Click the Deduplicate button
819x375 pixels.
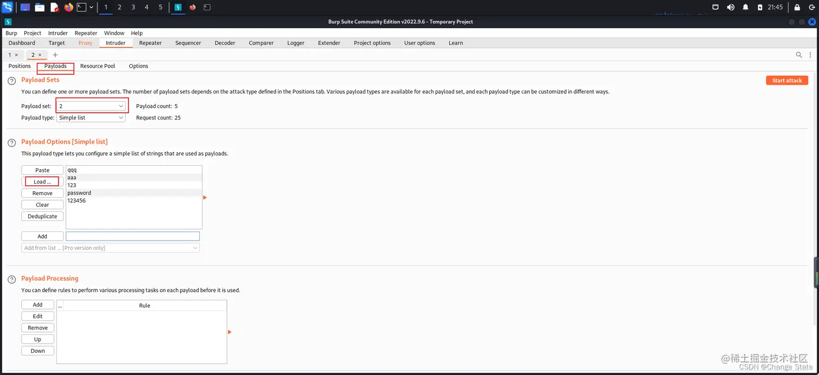pos(42,216)
